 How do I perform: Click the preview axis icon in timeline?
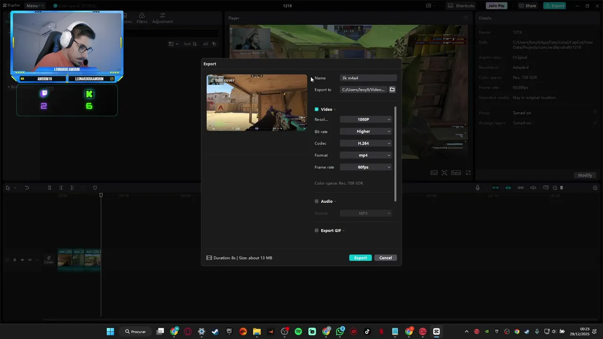pyautogui.click(x=533, y=188)
